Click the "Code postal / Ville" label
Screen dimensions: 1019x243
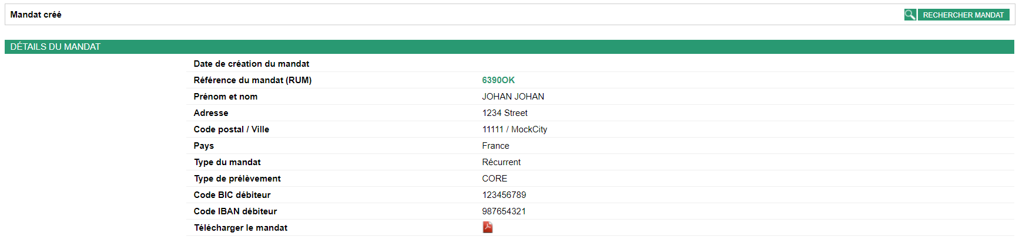pos(232,129)
